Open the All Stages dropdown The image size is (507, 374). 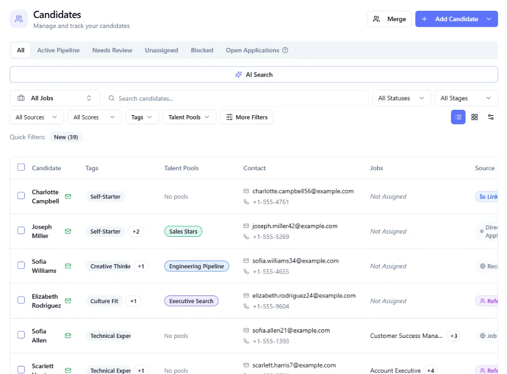[466, 98]
